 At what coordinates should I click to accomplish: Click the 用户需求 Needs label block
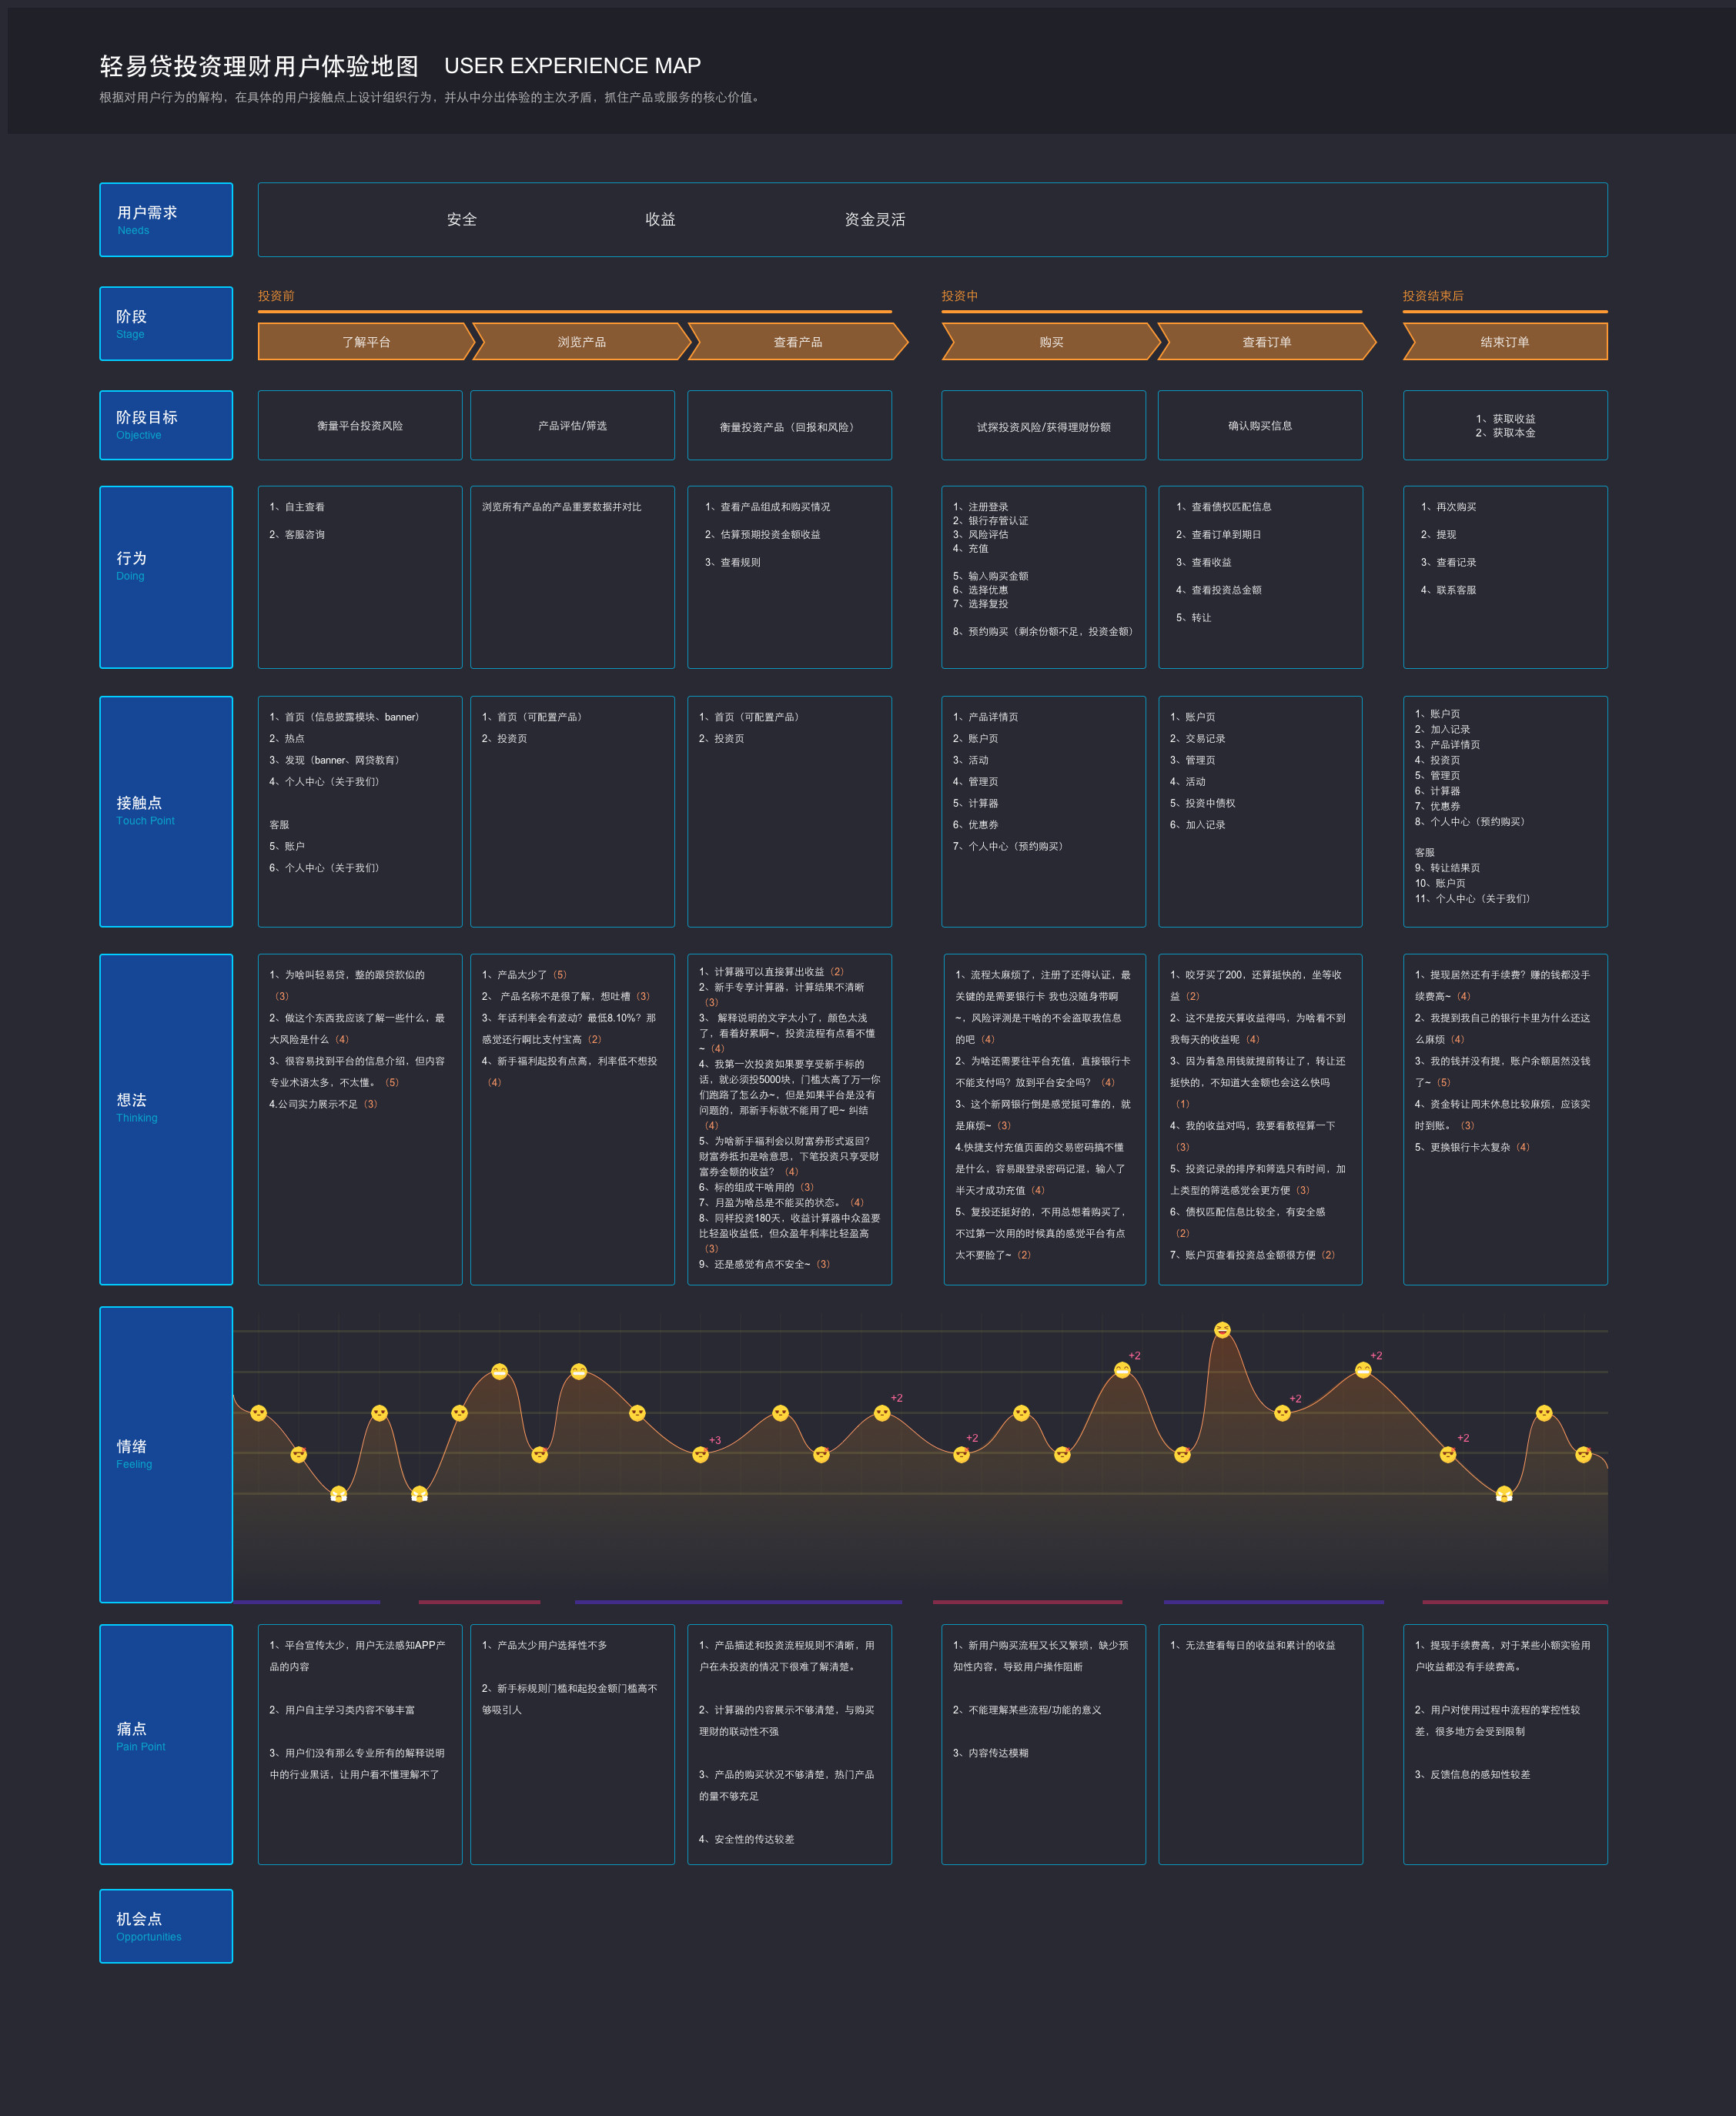pyautogui.click(x=166, y=220)
